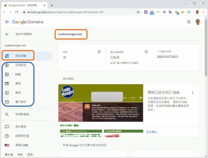Screen dimensions: 208x158
Task: Click the site security lock icon
Action: tap(24, 12)
